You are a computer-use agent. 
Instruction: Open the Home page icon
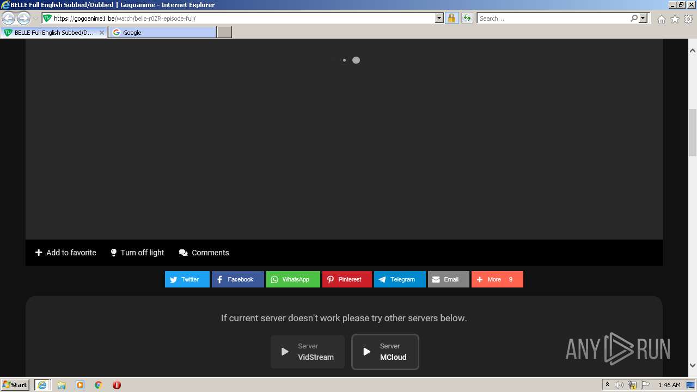[x=661, y=19]
